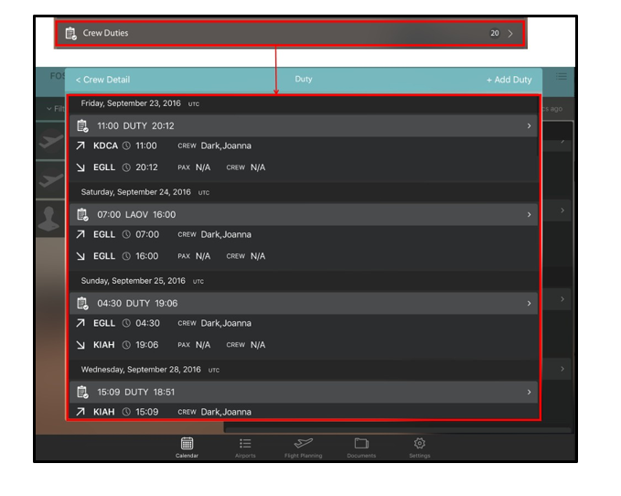Go back to Crew Detail
The height and width of the screenshot is (496, 621).
[x=102, y=80]
